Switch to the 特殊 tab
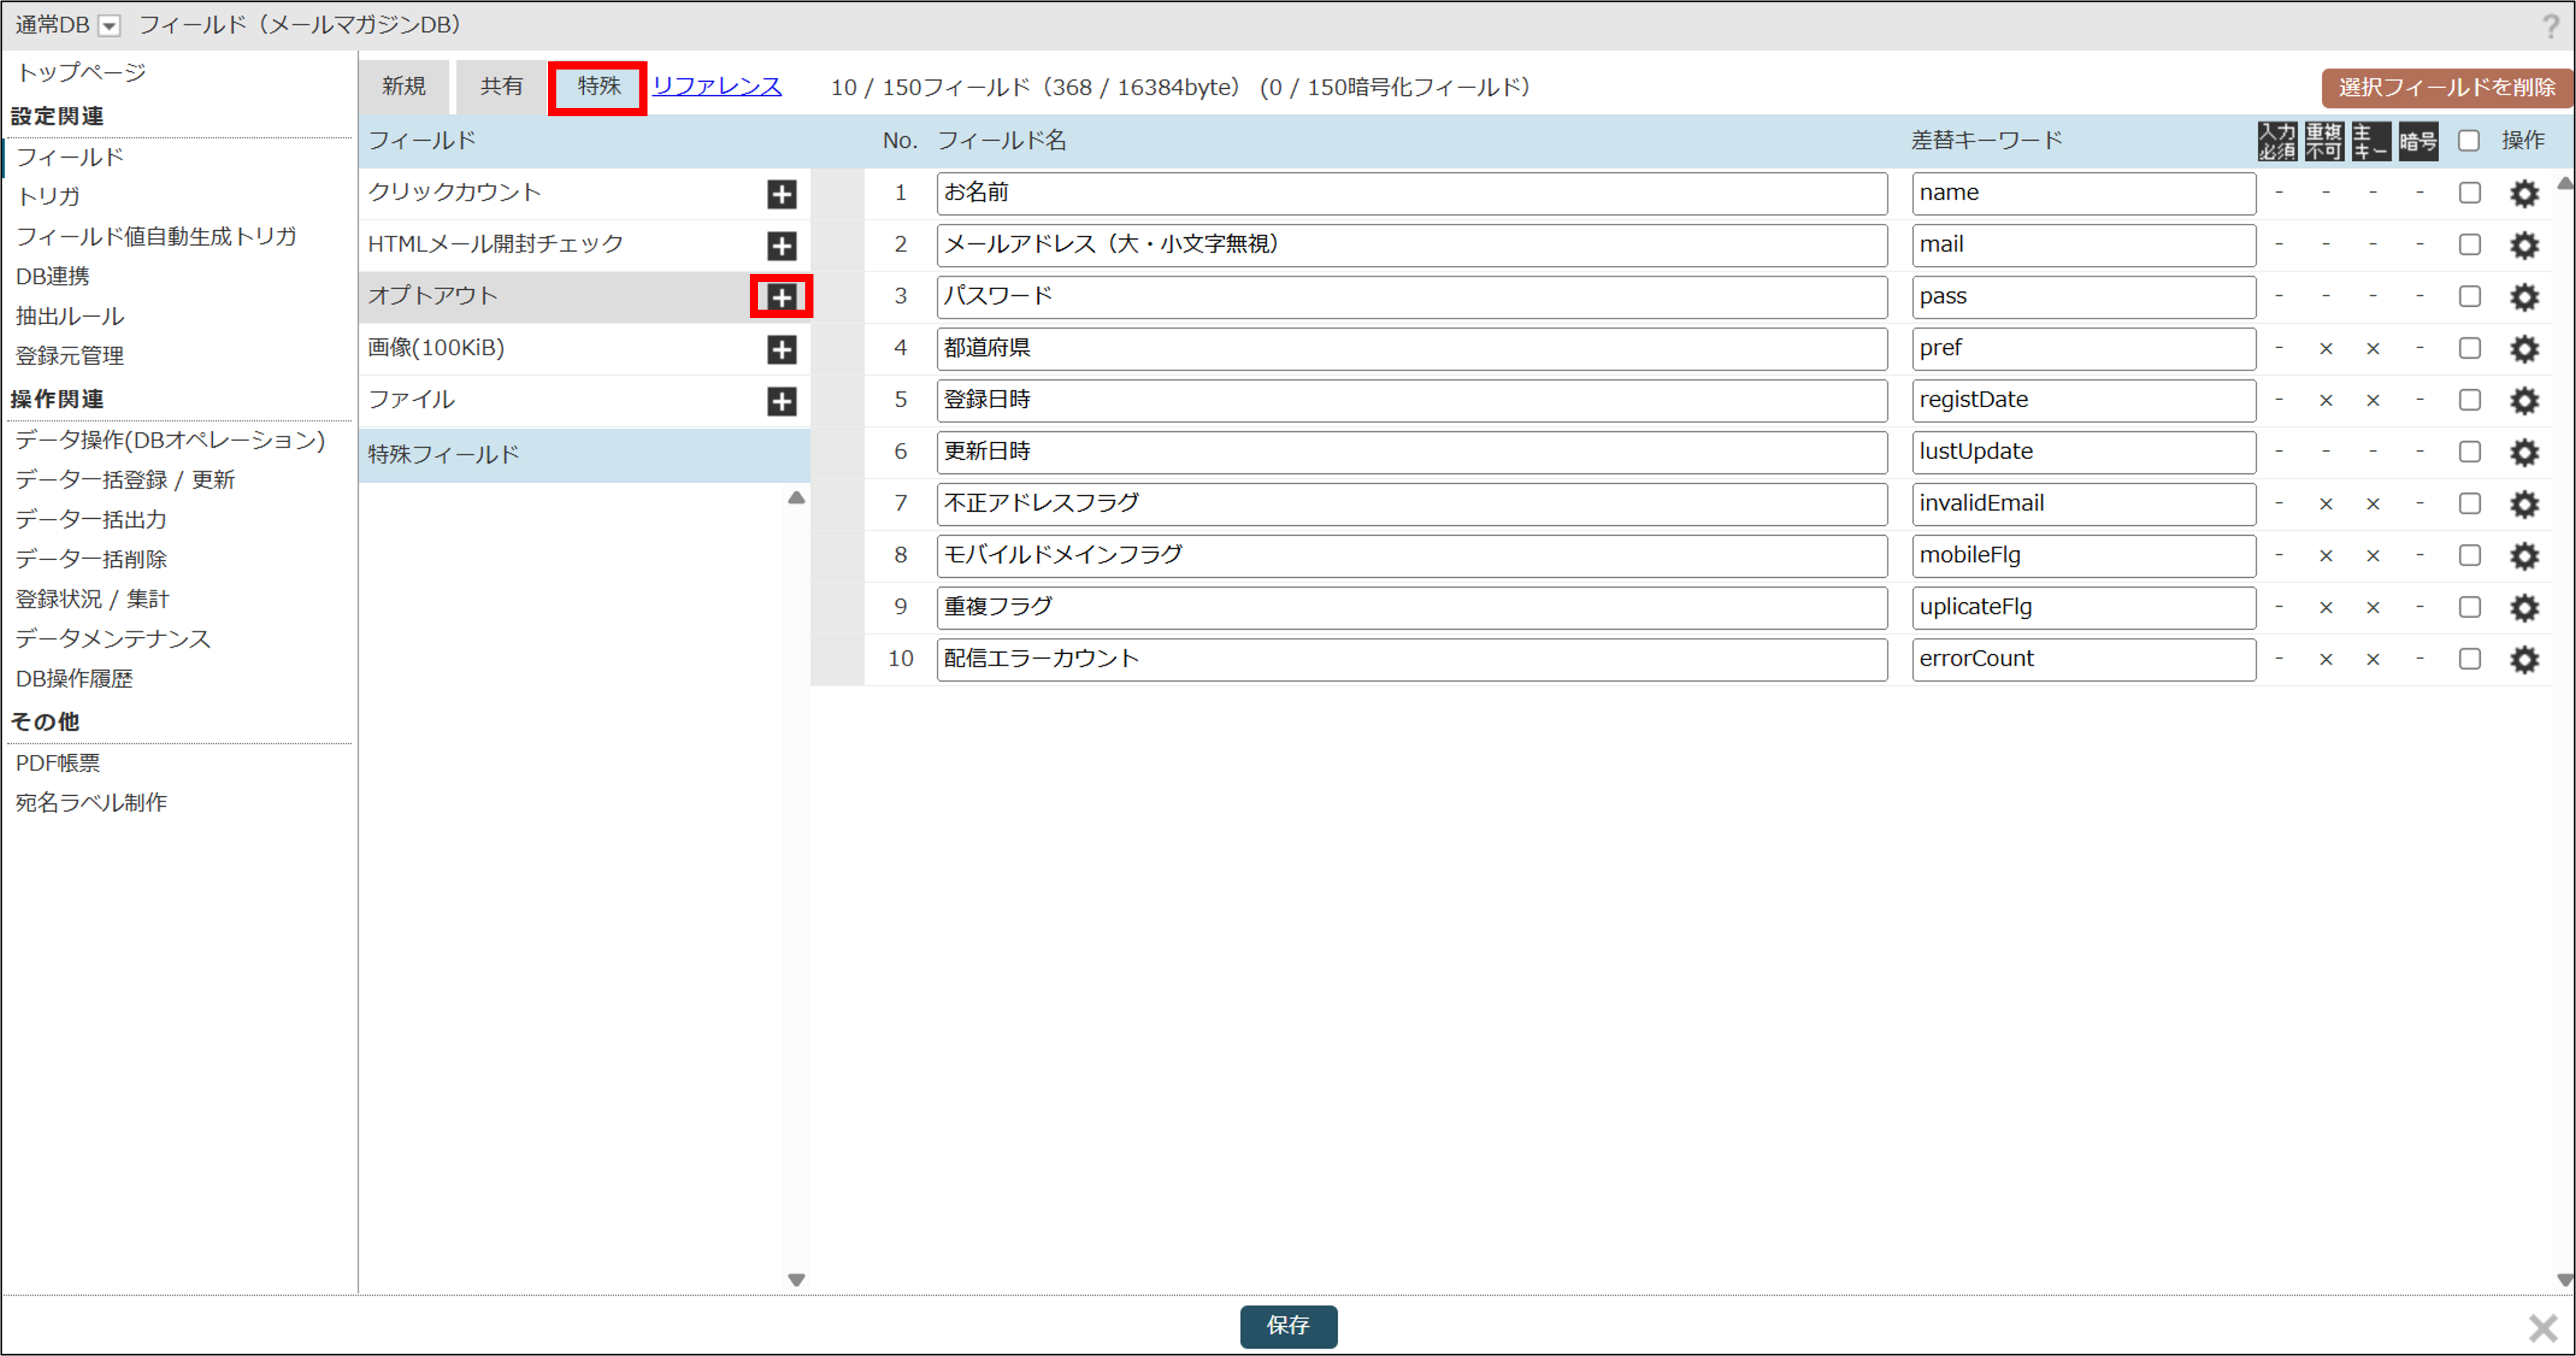Image resolution: width=2576 pixels, height=1356 pixels. pyautogui.click(x=598, y=87)
